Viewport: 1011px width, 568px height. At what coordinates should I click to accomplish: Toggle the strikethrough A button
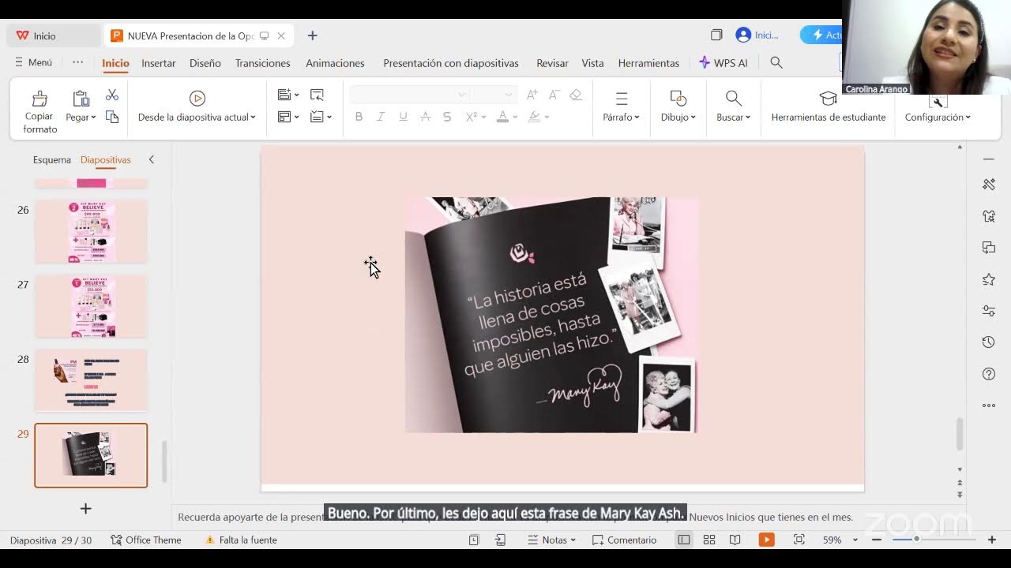tap(425, 117)
